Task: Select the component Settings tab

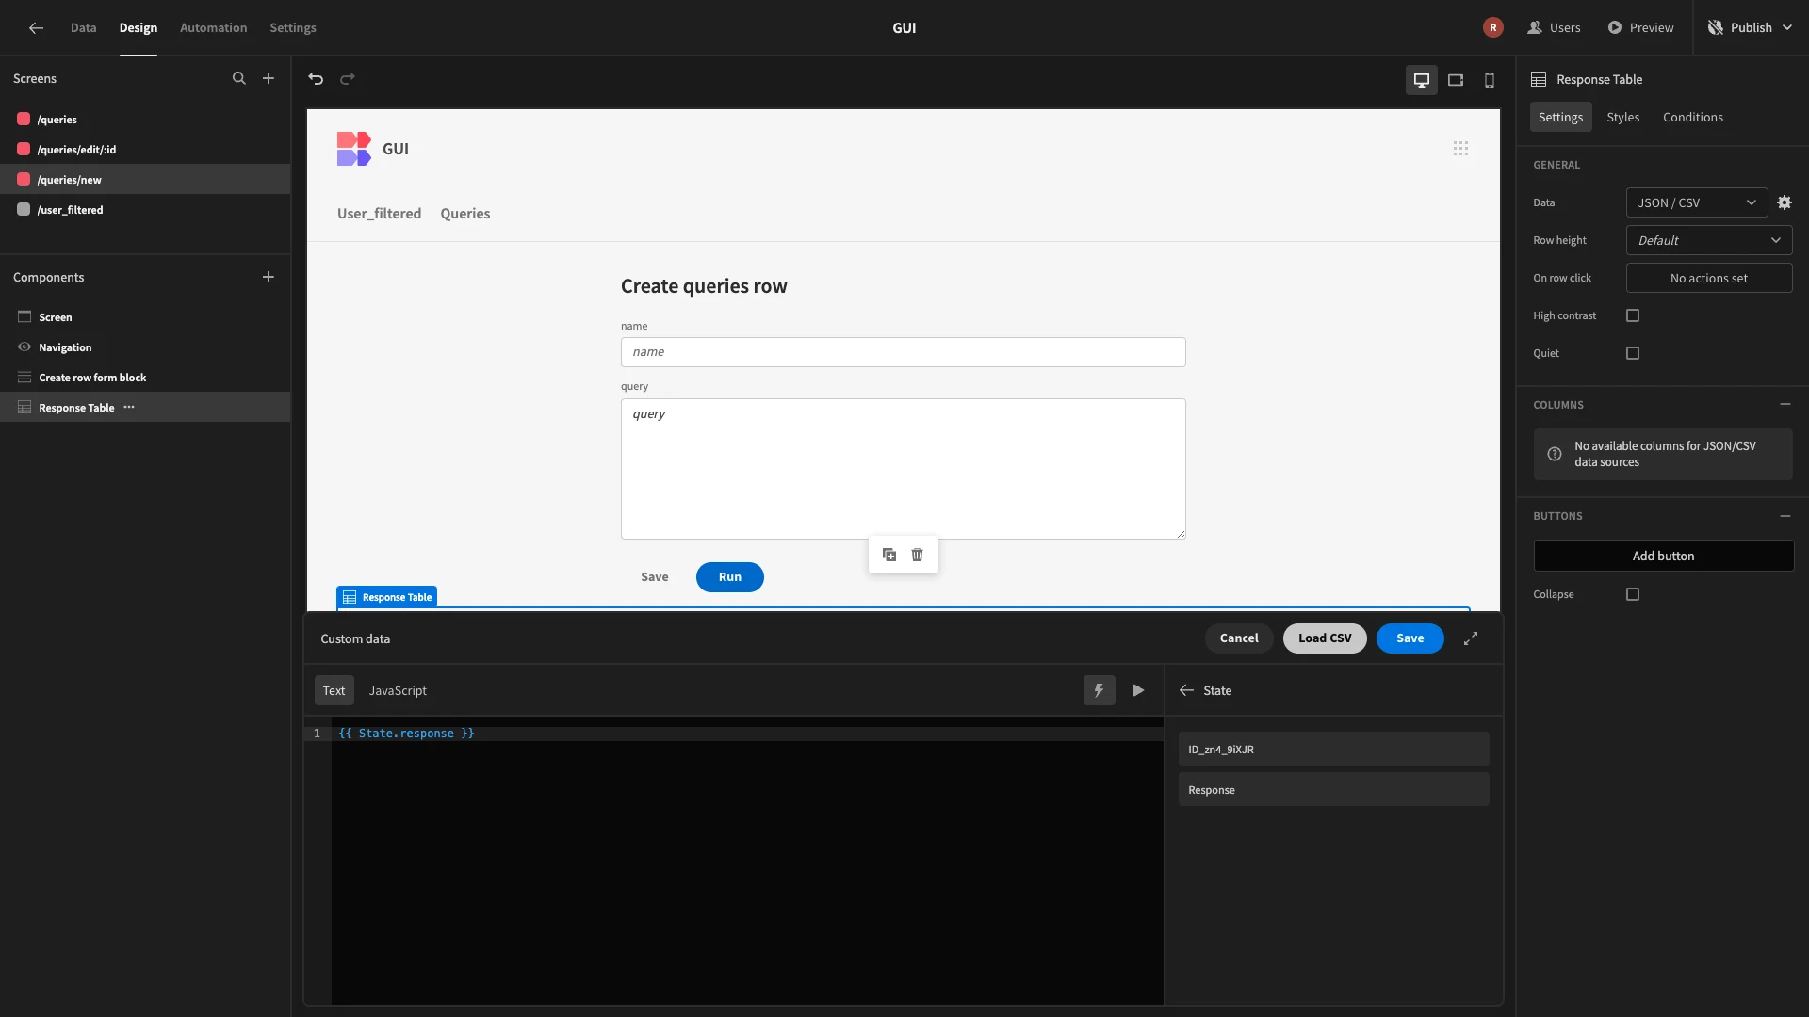Action: [x=1560, y=117]
